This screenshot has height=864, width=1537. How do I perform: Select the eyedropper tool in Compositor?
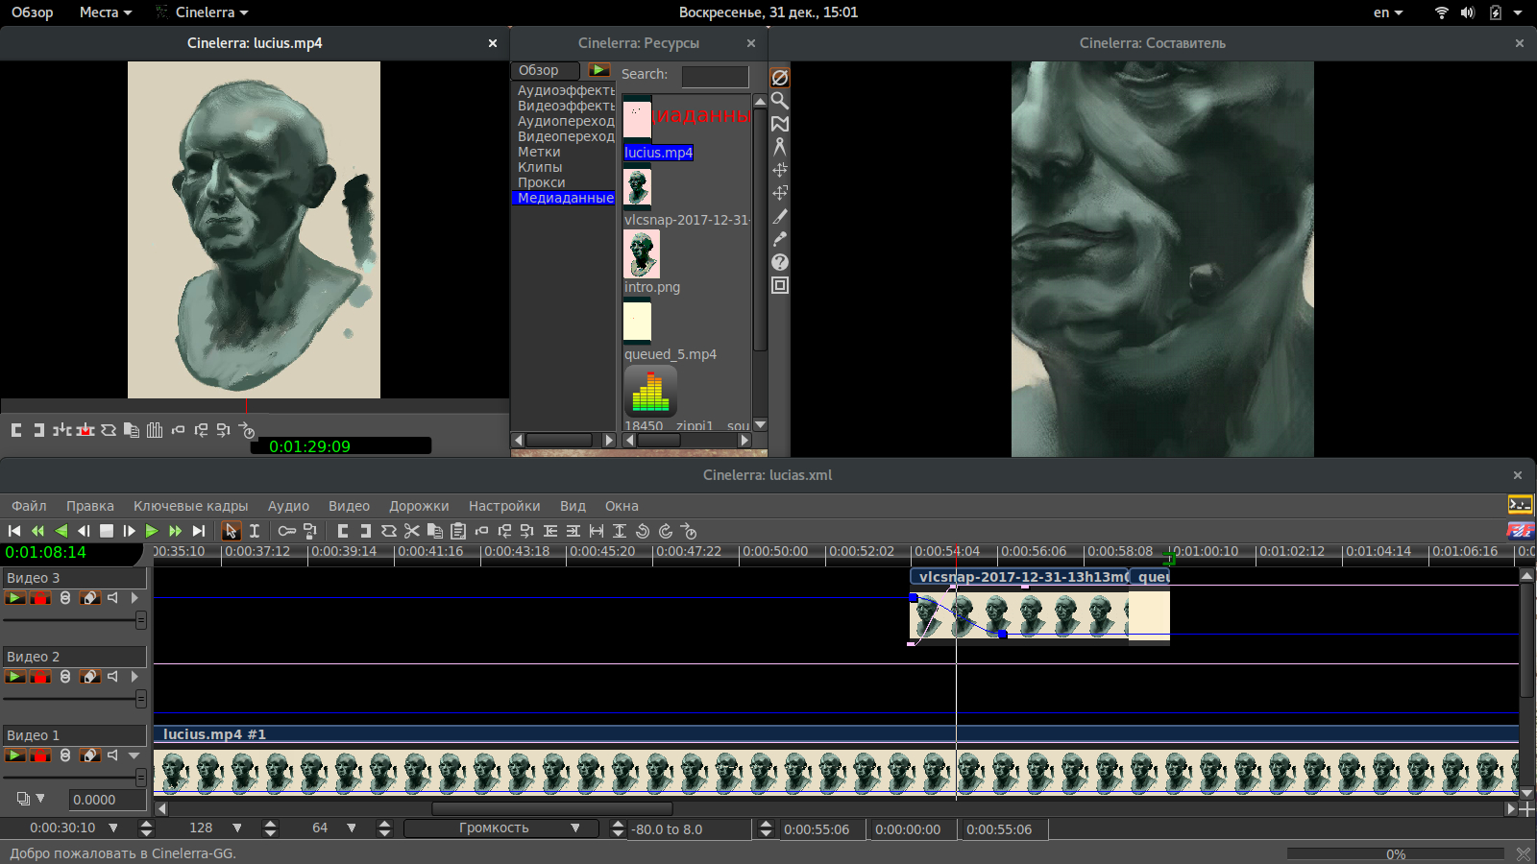click(780, 239)
